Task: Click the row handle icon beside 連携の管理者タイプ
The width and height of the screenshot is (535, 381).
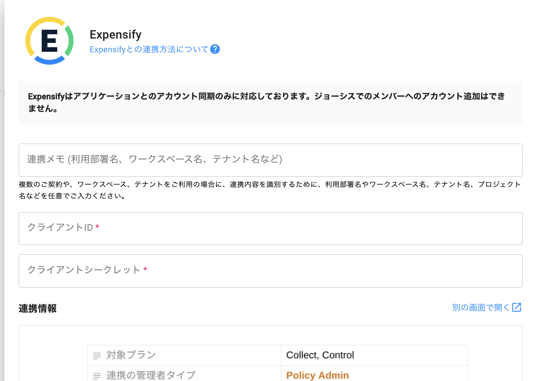Action: click(x=97, y=376)
